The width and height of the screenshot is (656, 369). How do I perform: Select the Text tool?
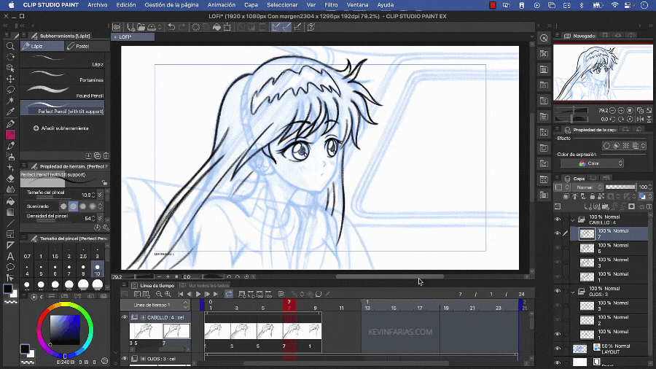pyautogui.click(x=10, y=256)
